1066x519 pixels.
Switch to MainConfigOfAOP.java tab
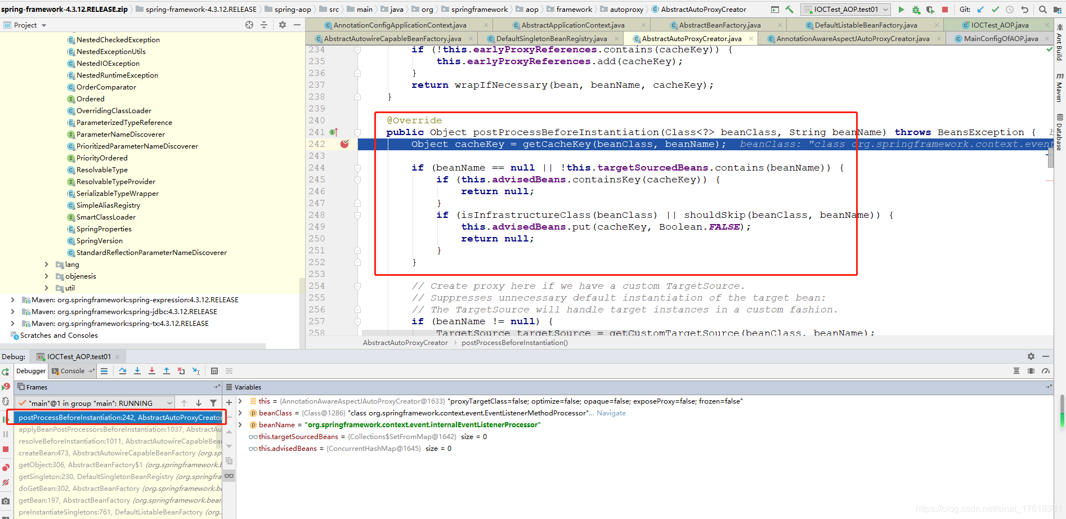point(1001,39)
